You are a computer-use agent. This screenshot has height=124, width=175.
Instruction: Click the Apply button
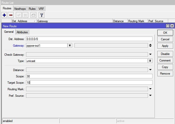(x=165, y=46)
